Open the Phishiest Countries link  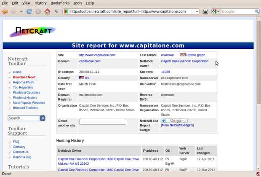(27, 92)
